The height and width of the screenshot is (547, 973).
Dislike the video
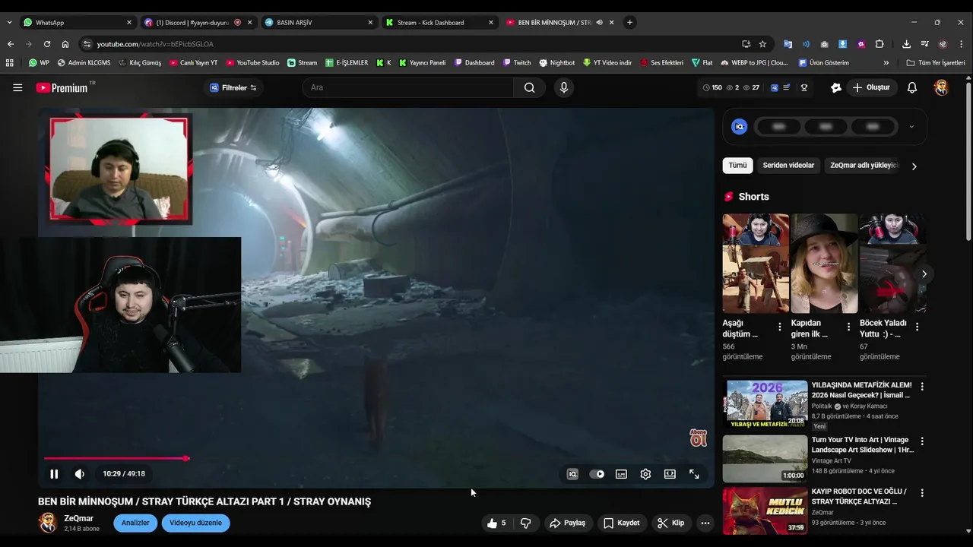coord(525,523)
